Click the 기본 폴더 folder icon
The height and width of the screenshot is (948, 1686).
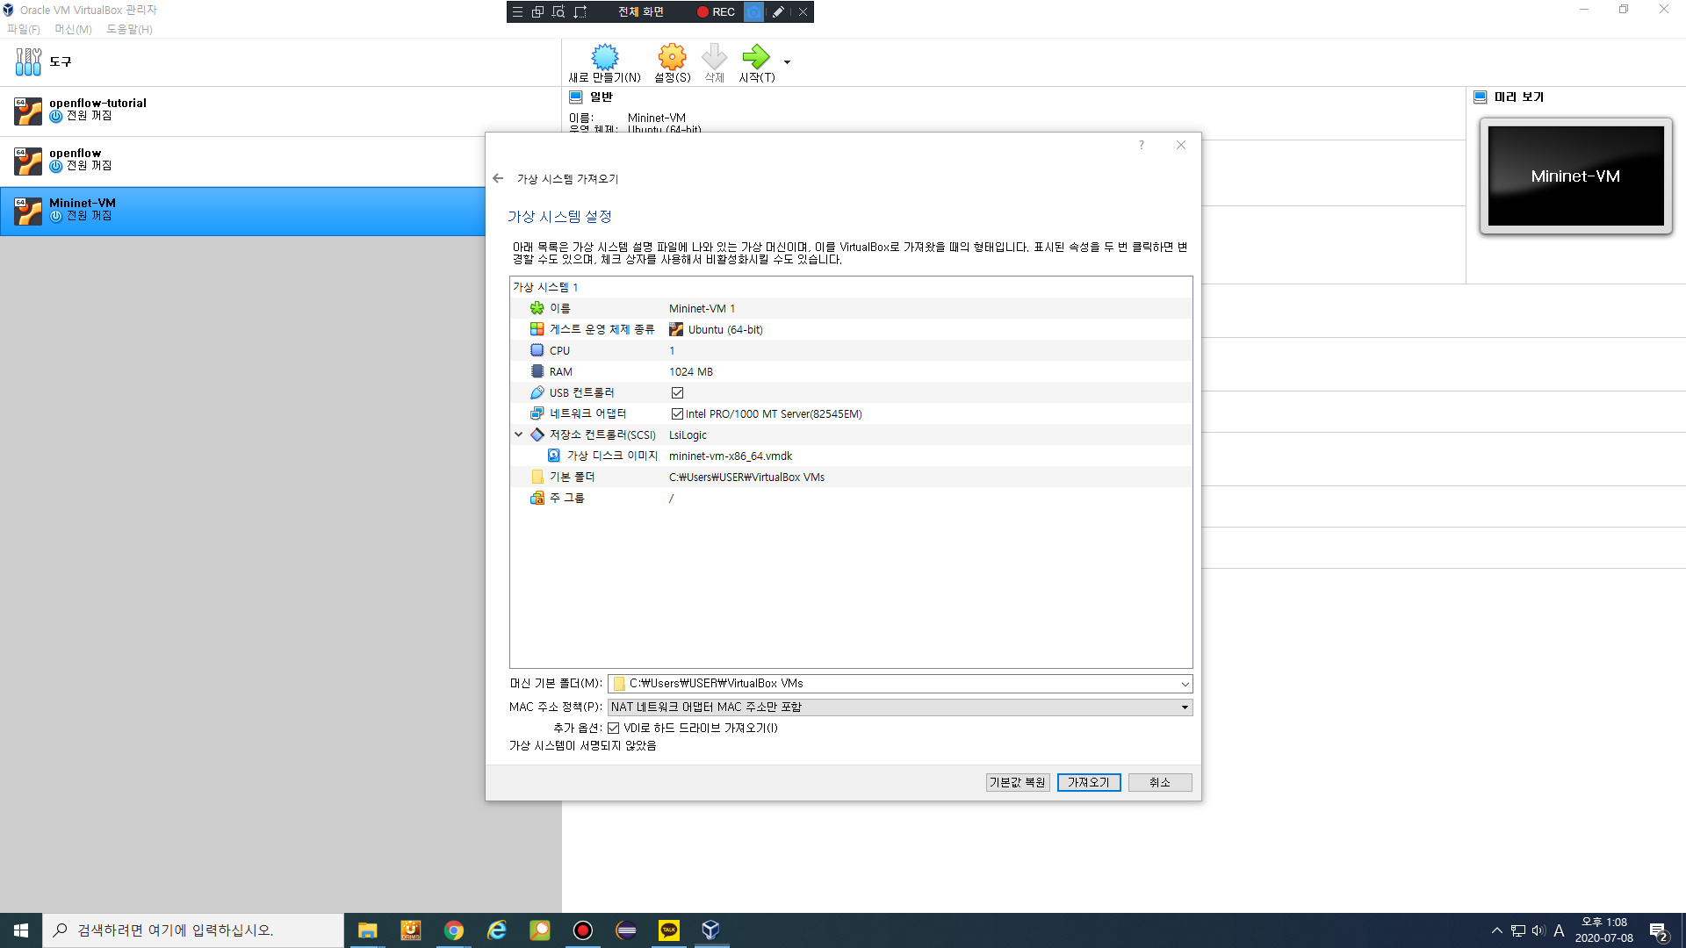[537, 477]
